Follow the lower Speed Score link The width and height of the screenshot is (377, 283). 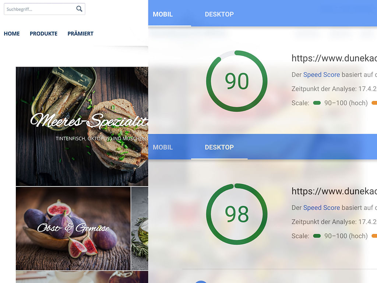pos(321,208)
